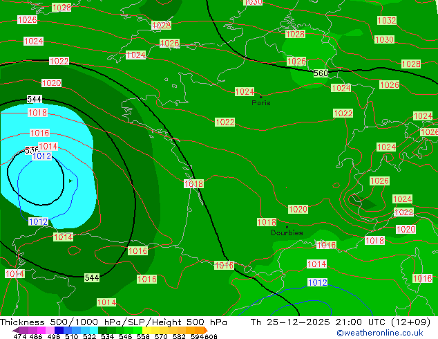The image size is (438, 339).
Task: Click the 582 value on the color scale
Action: [x=179, y=336]
